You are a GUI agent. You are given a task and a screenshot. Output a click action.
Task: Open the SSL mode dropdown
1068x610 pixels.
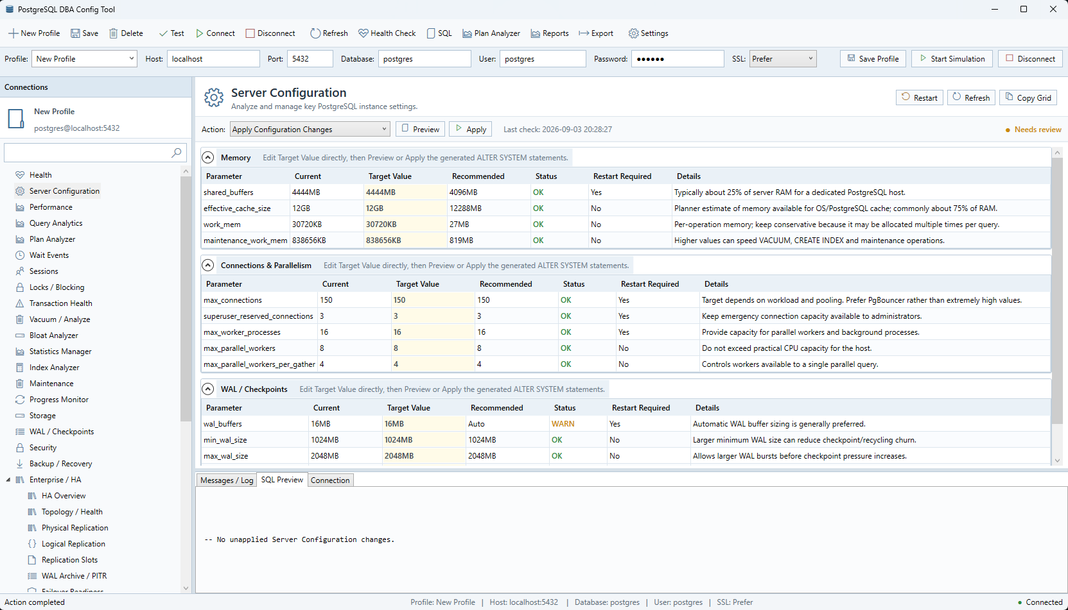click(x=783, y=59)
